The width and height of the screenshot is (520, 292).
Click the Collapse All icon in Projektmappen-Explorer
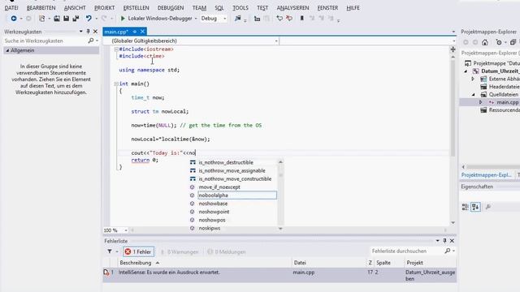[x=513, y=42]
